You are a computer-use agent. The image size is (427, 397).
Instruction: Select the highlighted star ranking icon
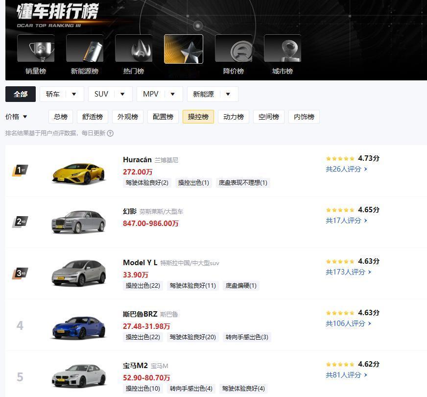[x=184, y=49]
